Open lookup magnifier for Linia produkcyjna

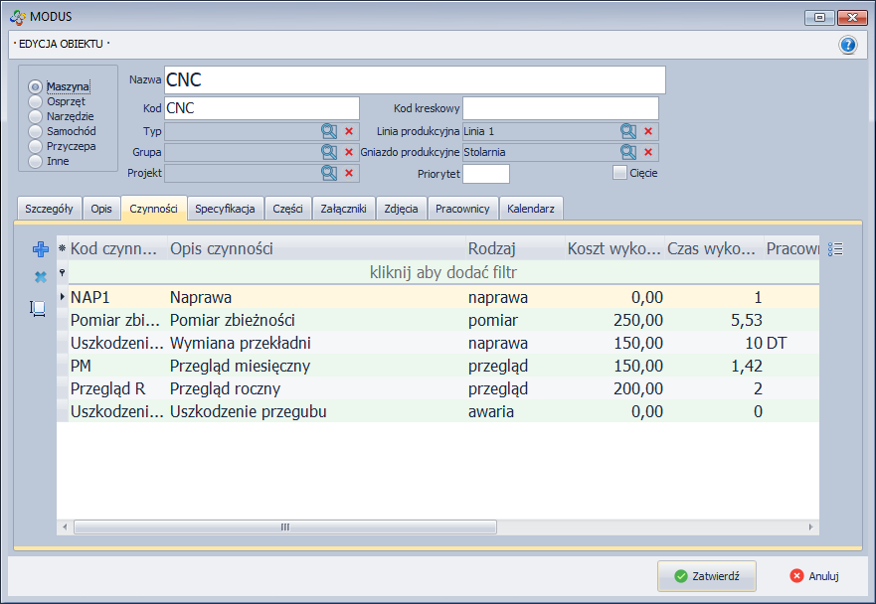pos(628,131)
